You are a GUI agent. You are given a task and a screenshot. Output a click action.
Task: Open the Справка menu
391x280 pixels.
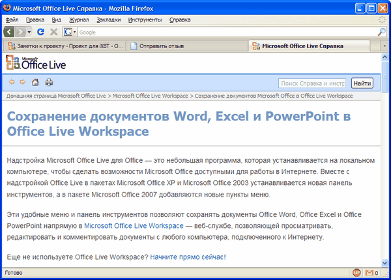pyautogui.click(x=180, y=20)
